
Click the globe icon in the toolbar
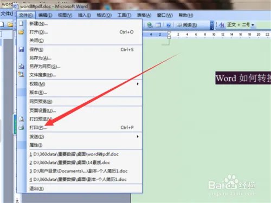(150, 25)
